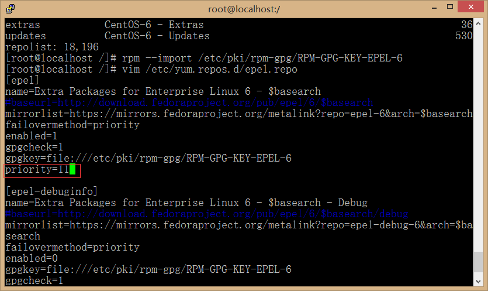Click the green cursor after priority=11
Image resolution: width=488 pixels, height=291 pixels.
(x=72, y=170)
